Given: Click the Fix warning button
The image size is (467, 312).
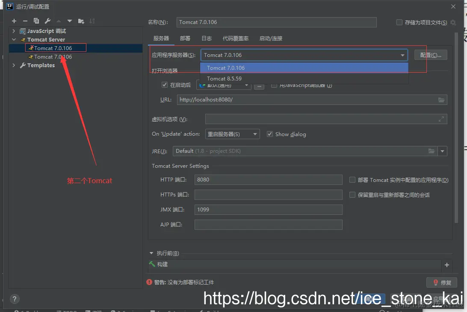Looking at the screenshot, I should 442,282.
